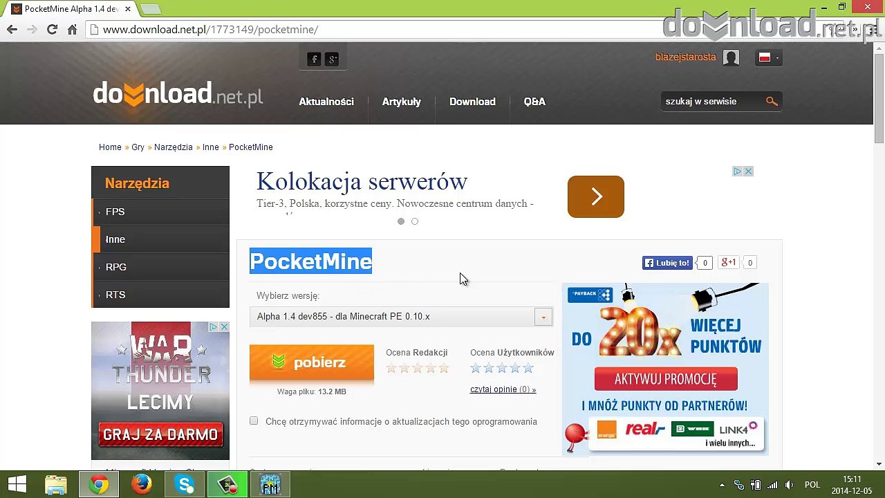Switch to the PocketMine Alpha browser tab
This screenshot has width=885, height=498.
(x=71, y=9)
